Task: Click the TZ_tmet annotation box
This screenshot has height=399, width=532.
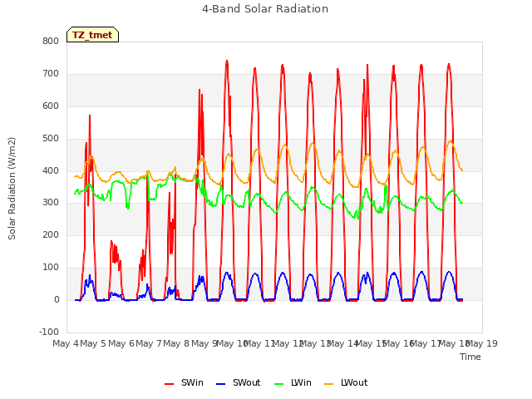Action: point(92,35)
